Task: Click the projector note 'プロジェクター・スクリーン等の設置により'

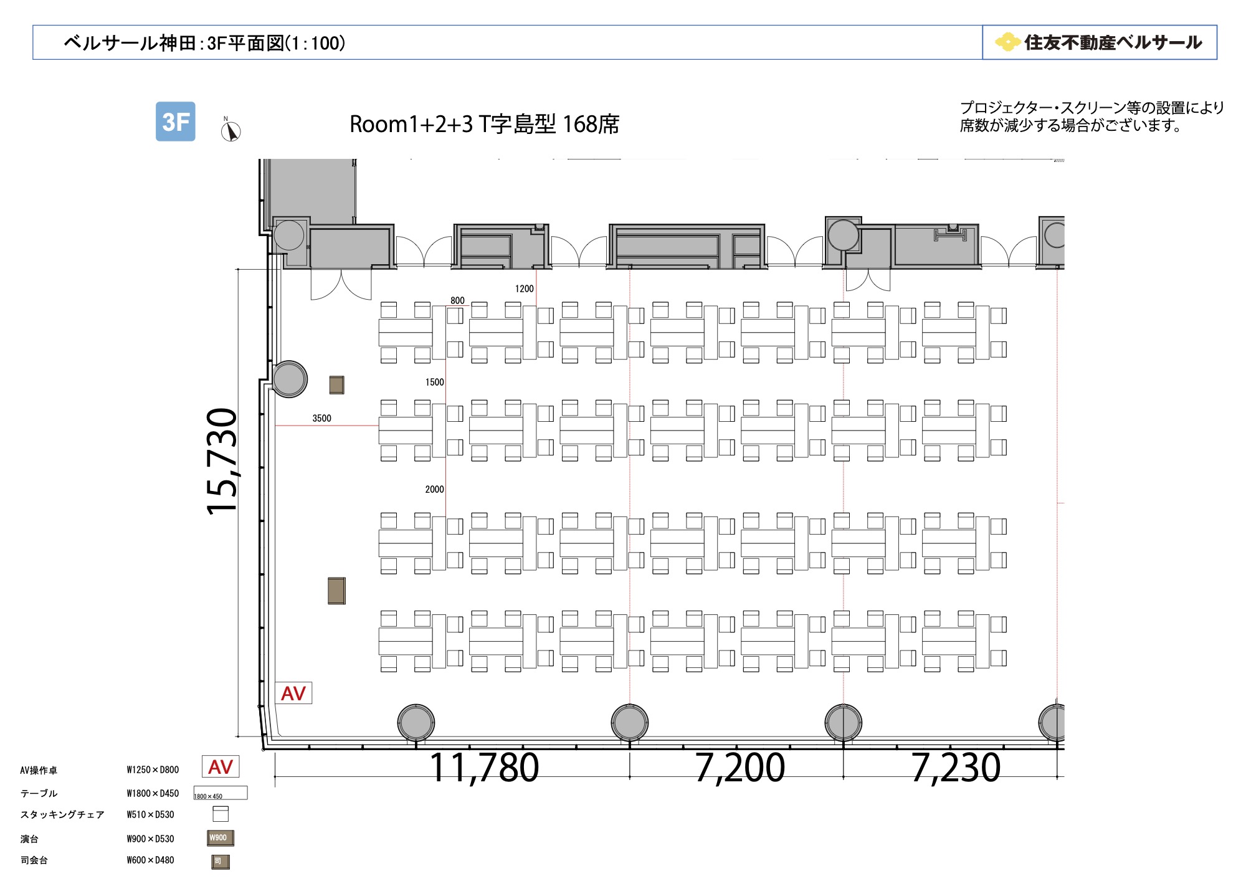Action: [1092, 108]
